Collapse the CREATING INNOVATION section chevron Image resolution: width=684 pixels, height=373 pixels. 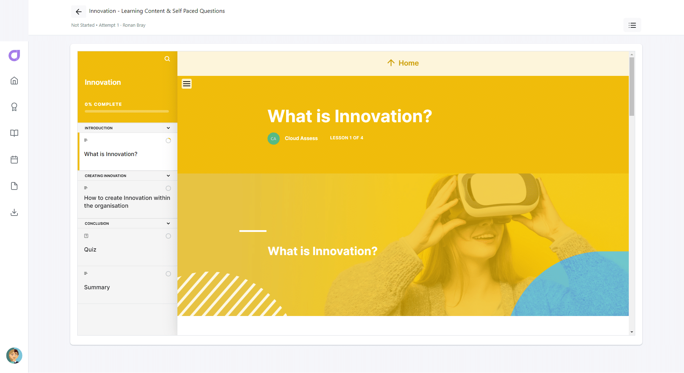click(169, 176)
